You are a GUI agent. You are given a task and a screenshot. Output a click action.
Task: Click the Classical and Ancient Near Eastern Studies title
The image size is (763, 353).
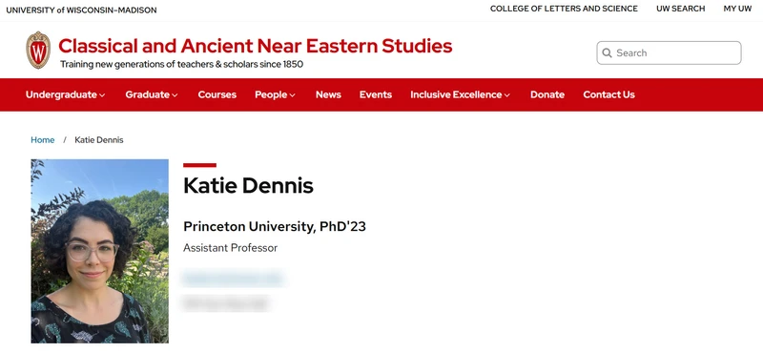pos(256,46)
